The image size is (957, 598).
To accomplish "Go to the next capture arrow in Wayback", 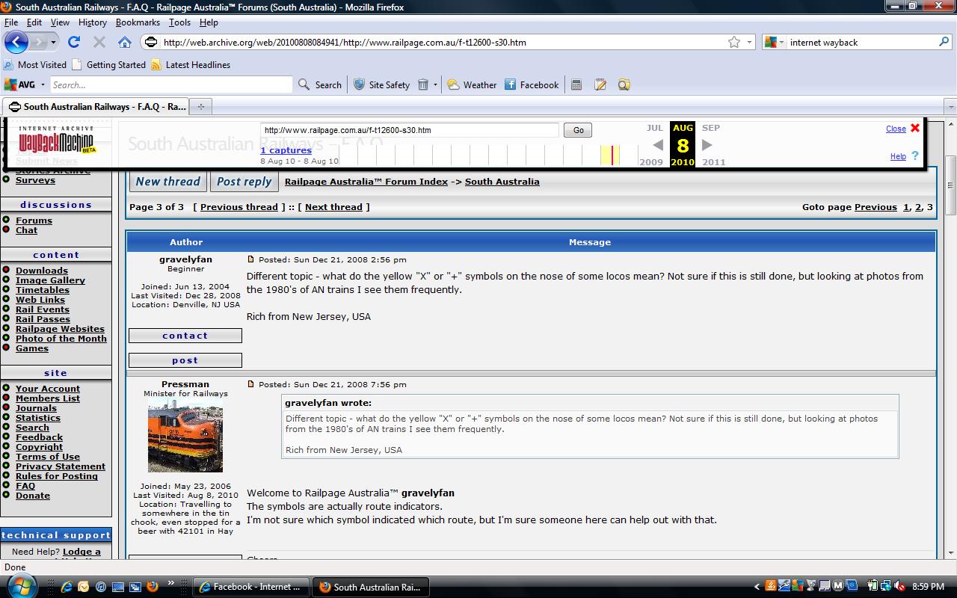I will (x=707, y=145).
